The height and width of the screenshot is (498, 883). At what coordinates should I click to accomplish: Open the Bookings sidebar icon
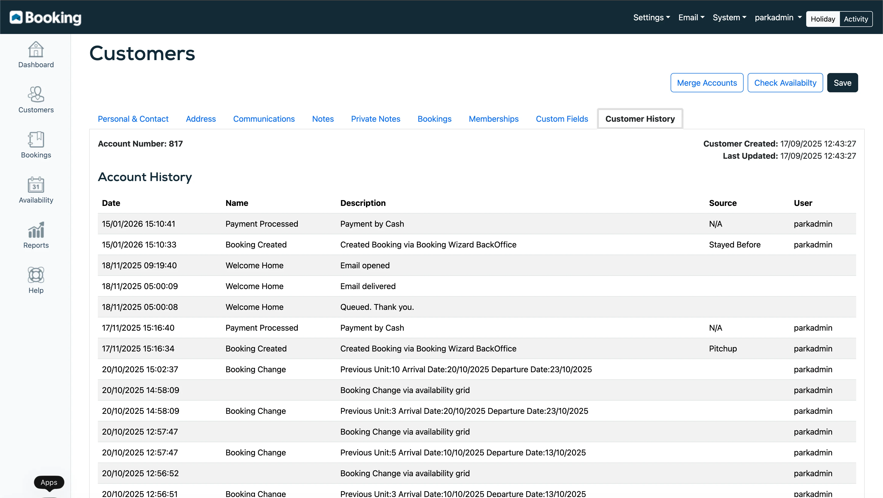(x=36, y=140)
